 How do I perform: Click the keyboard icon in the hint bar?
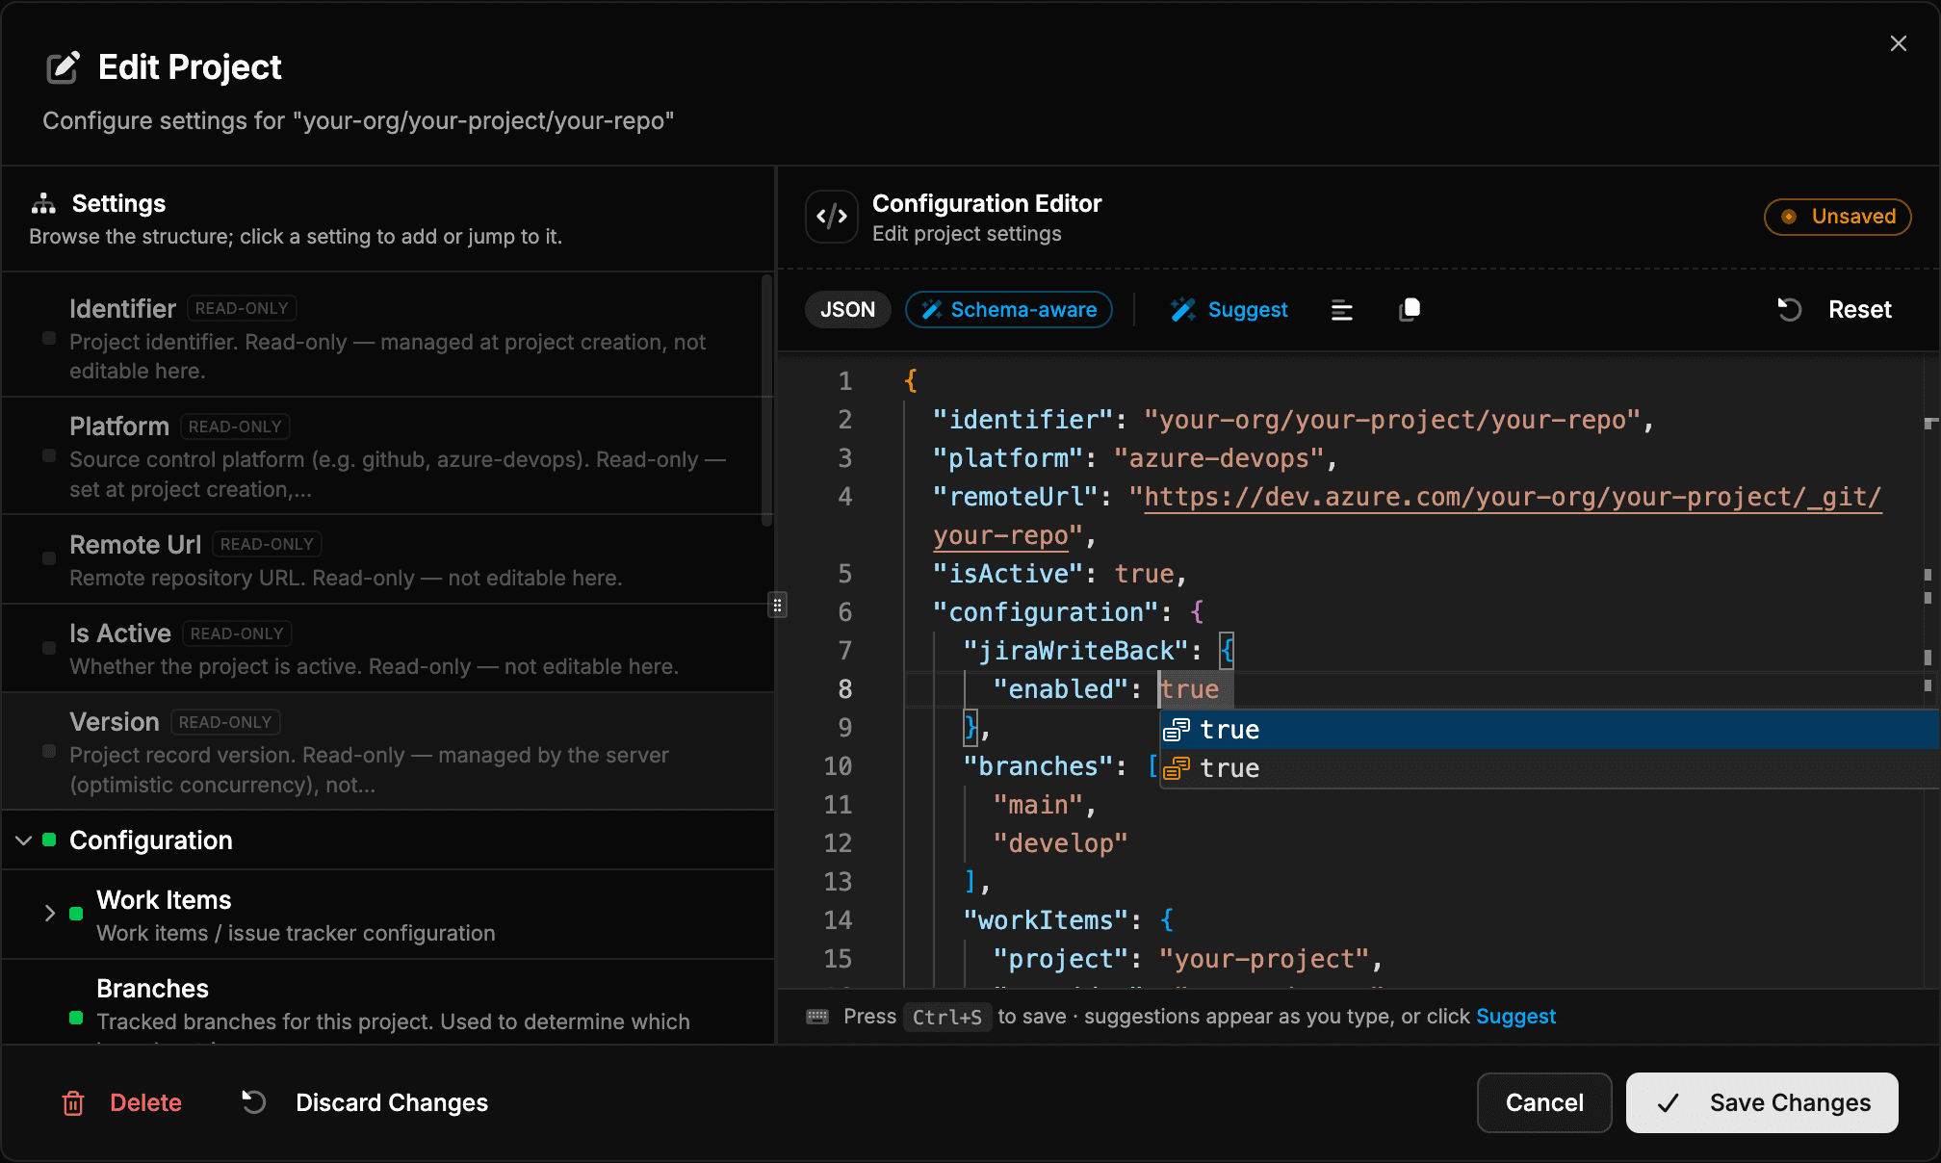[x=817, y=1017]
